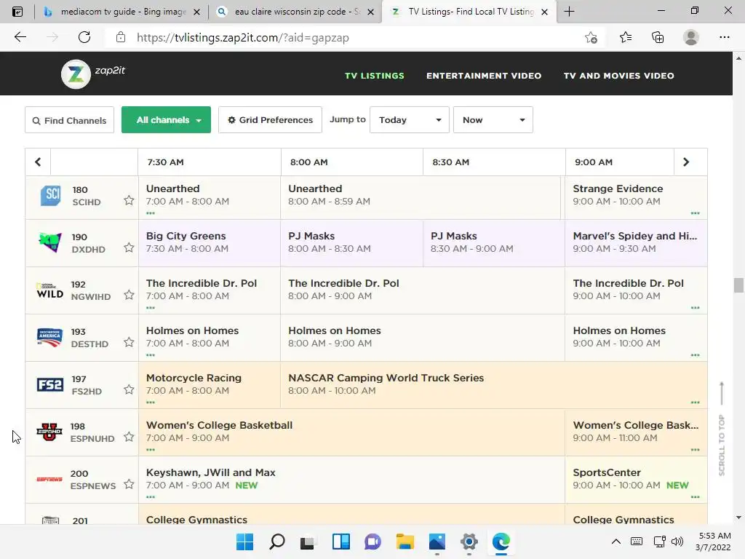Favorite the SCIHD channel star
The width and height of the screenshot is (745, 559).
pos(129,200)
